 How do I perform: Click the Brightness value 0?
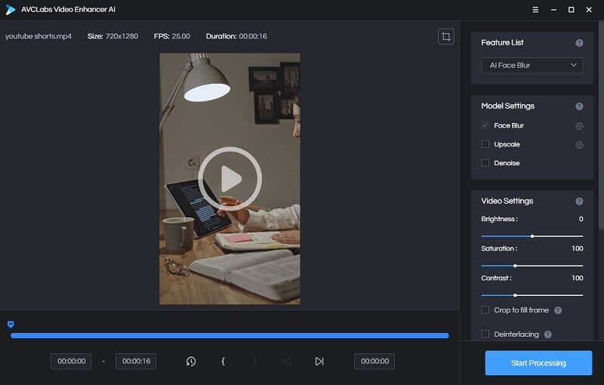coord(581,219)
